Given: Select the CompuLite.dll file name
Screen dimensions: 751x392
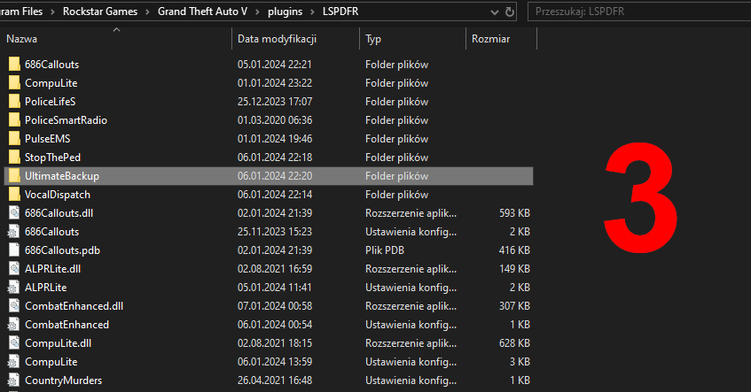Looking at the screenshot, I should 58,343.
